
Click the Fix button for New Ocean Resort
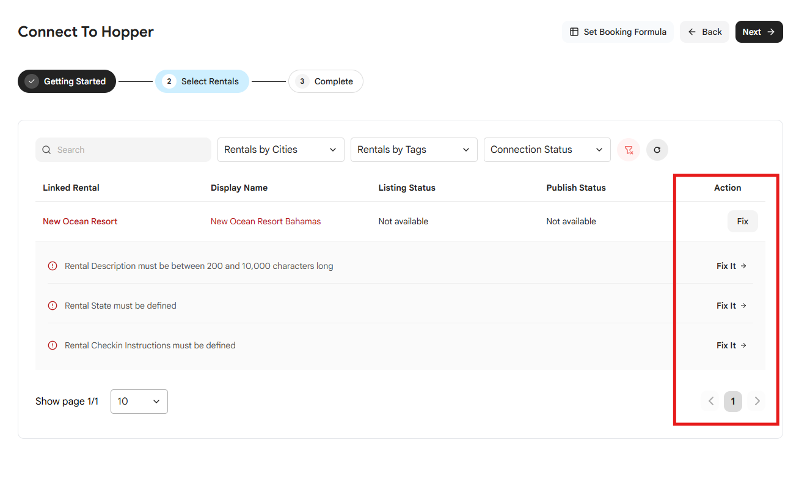(x=743, y=221)
